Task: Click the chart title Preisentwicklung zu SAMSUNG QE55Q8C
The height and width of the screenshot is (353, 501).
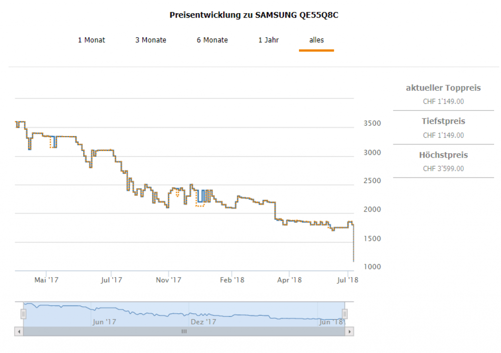Action: coord(254,15)
